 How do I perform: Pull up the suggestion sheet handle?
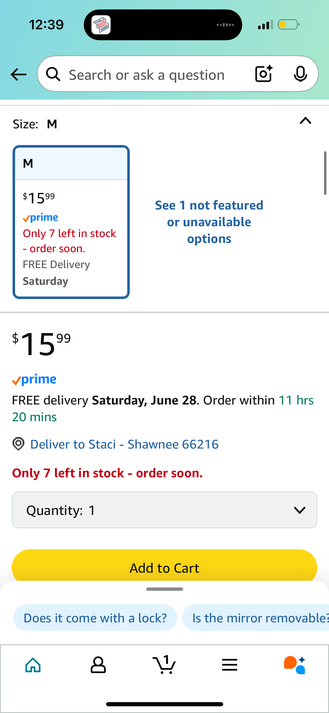(165, 589)
